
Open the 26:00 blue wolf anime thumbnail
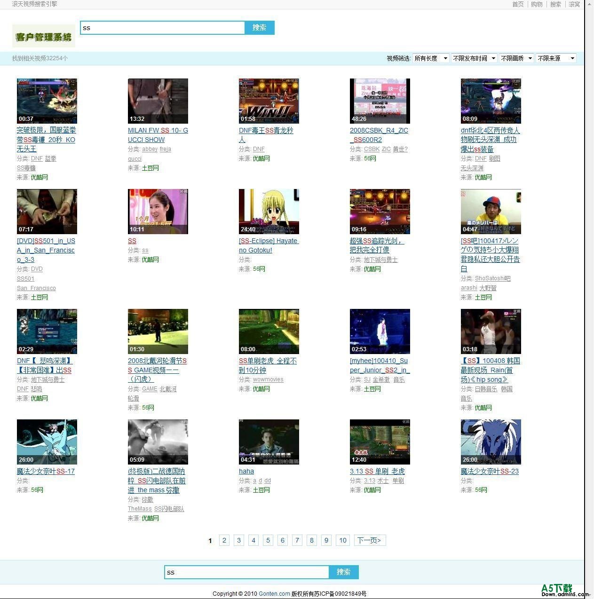(491, 441)
